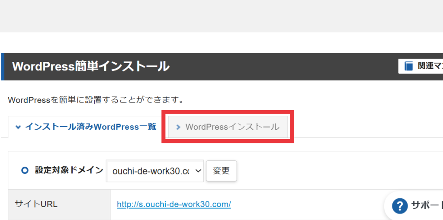
Task: Open the サポート help question-mark icon
Action: pos(400,206)
